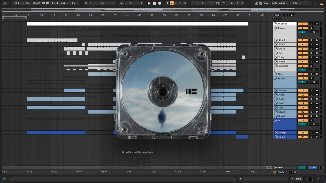Toggle the draw mode pencil icon
326x183 pixels.
(256, 3)
